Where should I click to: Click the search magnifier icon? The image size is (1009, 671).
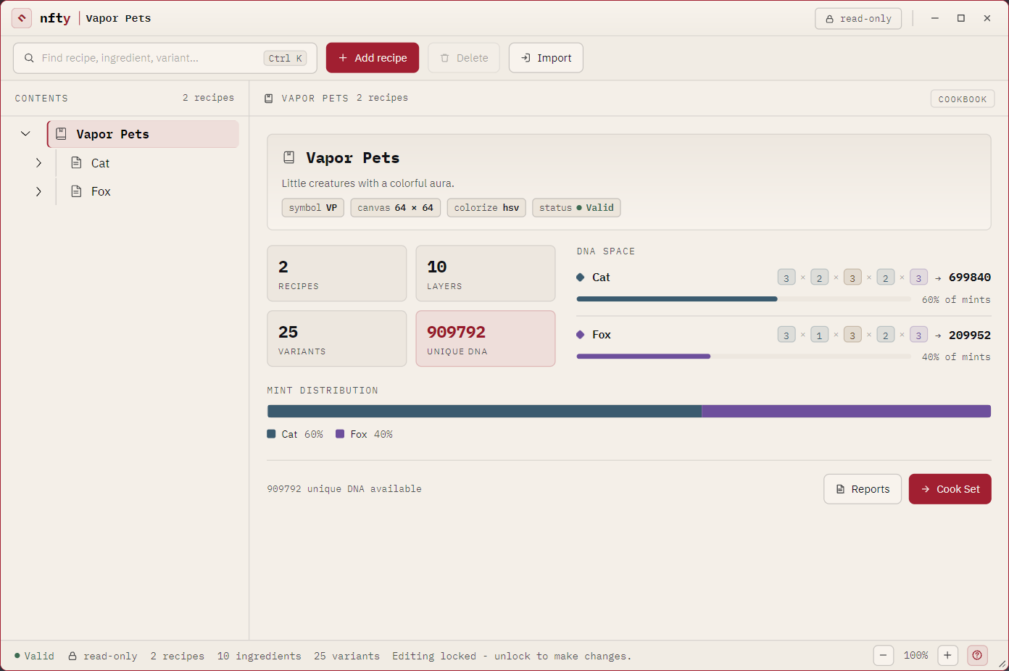29,58
